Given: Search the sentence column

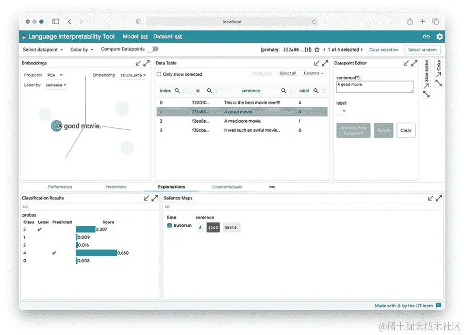Looking at the screenshot, I should pos(284,91).
